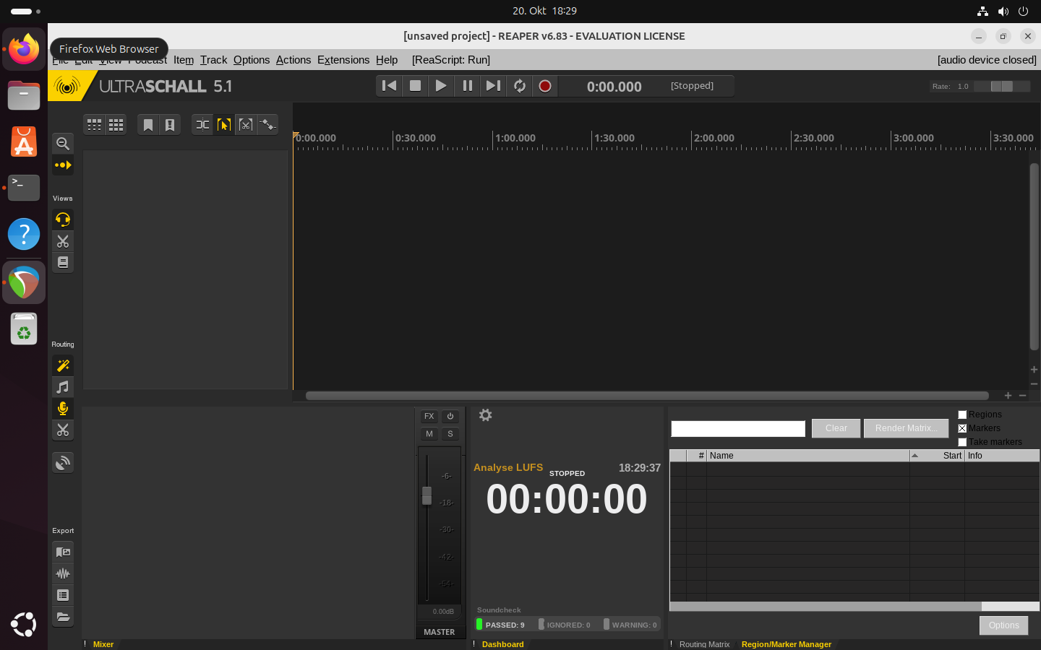Open the Actions menu
The image size is (1041, 650).
tap(294, 60)
